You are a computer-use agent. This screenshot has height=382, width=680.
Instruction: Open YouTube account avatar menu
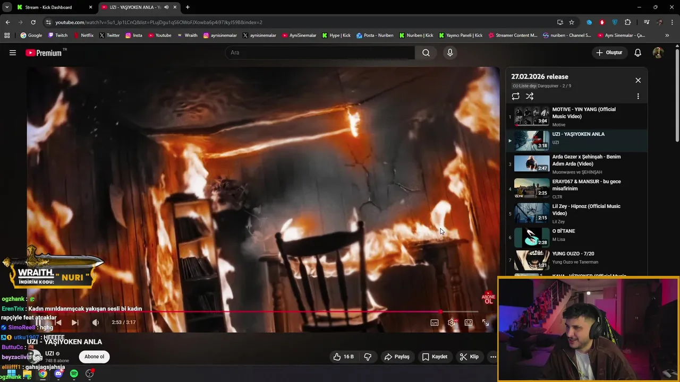[658, 53]
